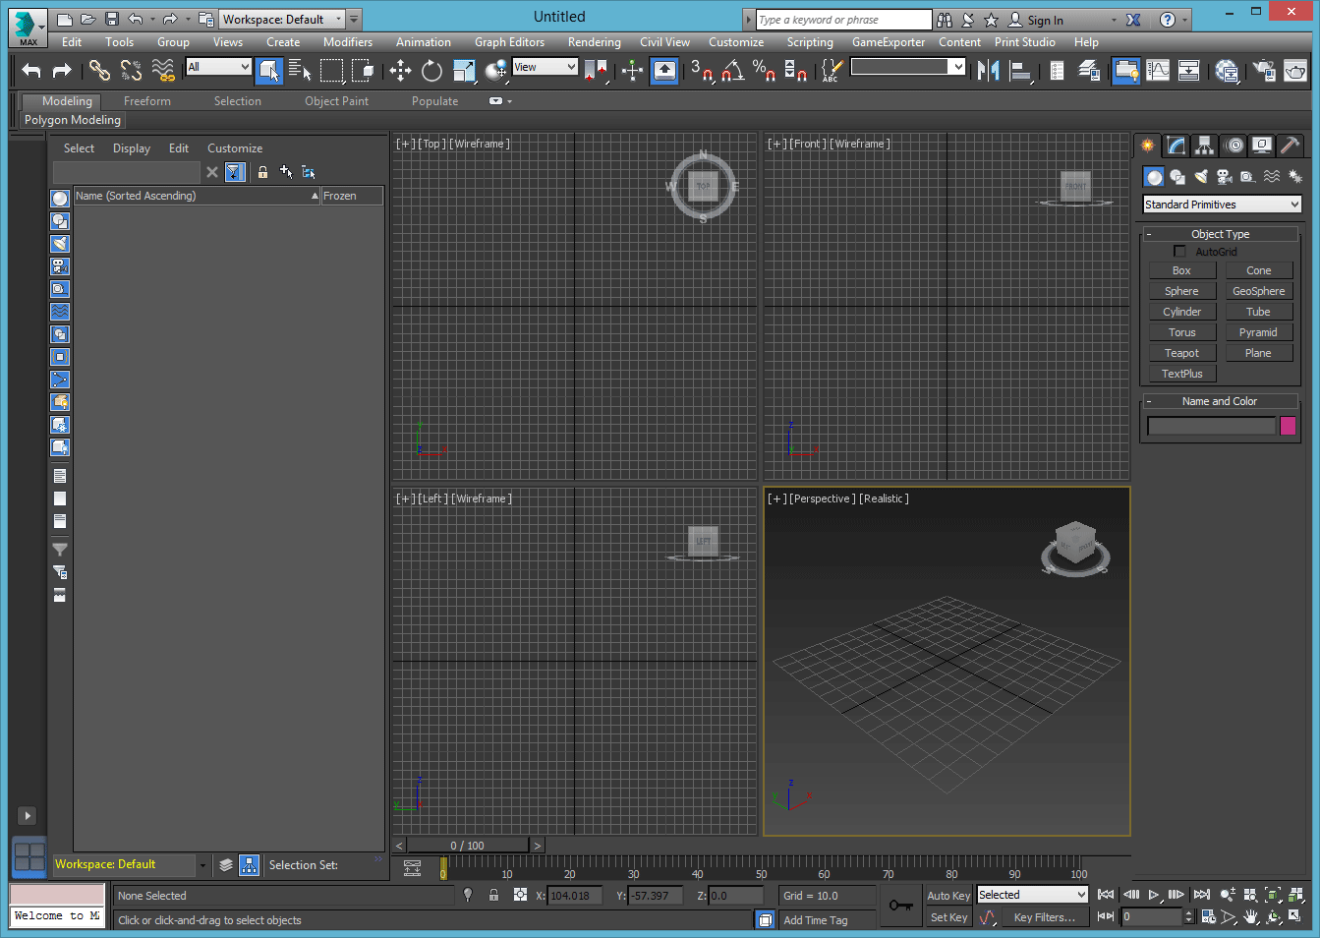
Task: Open Schematic View
Action: coord(1189,70)
